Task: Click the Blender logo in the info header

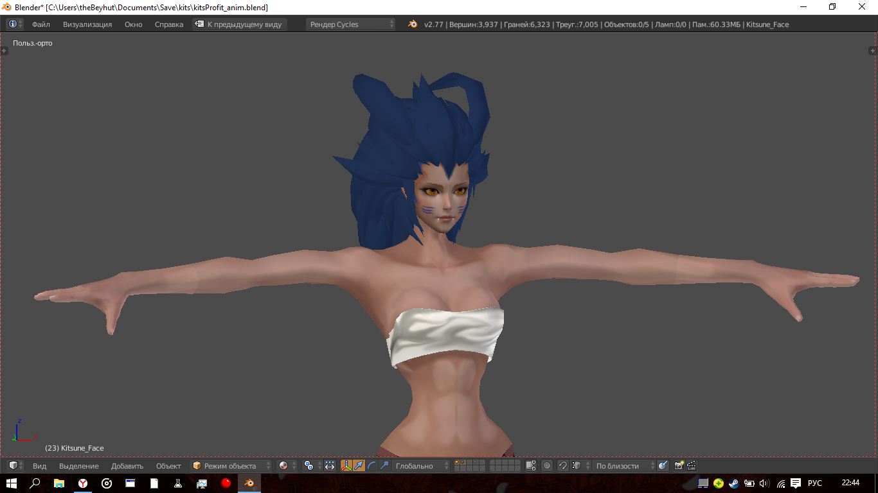Action: (413, 24)
